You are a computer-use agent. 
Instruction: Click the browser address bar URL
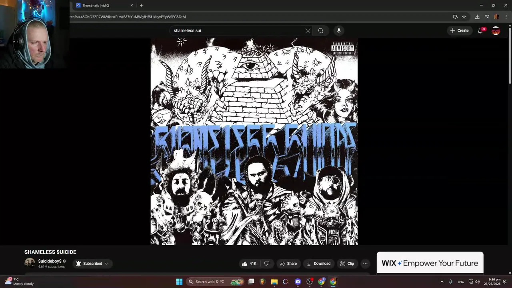click(128, 17)
